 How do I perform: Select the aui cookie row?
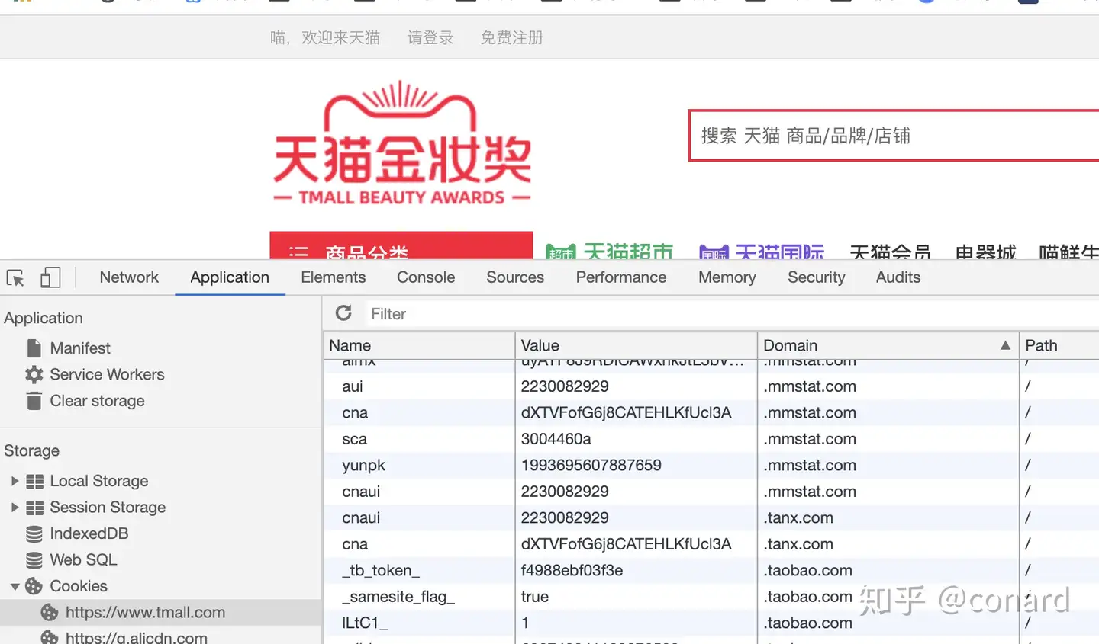pos(711,386)
